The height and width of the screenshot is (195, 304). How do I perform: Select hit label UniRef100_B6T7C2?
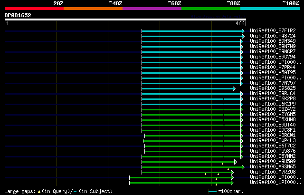[273, 146]
